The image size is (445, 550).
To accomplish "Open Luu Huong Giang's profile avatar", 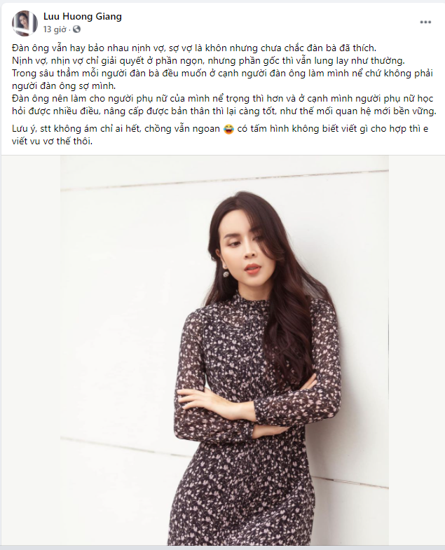I will point(25,23).
